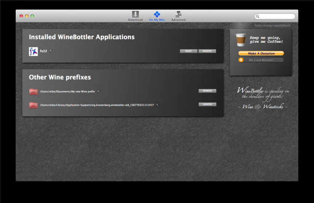Click the ie8 winebottler prefix folder icon

[x=33, y=105]
